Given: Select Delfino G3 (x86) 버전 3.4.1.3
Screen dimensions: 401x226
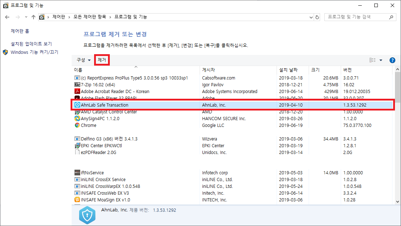Looking at the screenshot, I should tap(109, 139).
